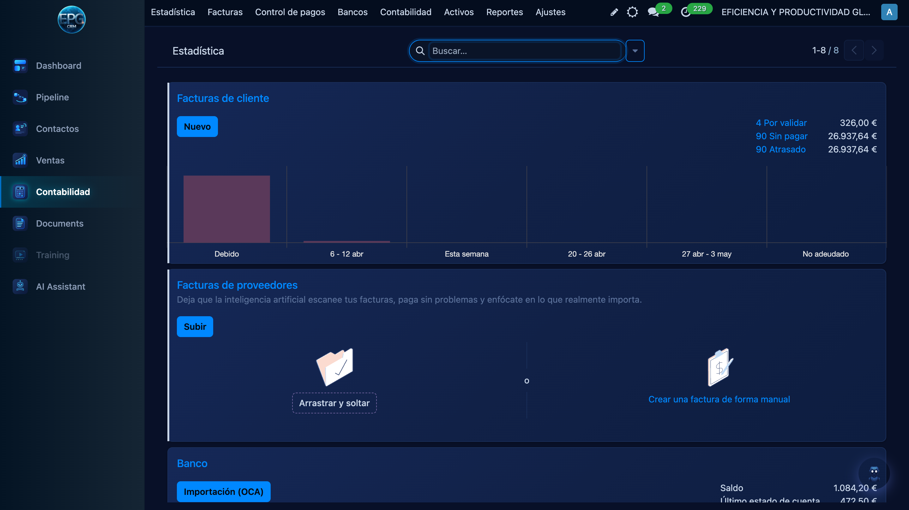Click the Pipeline sidebar icon
Image resolution: width=909 pixels, height=510 pixels.
tap(20, 97)
